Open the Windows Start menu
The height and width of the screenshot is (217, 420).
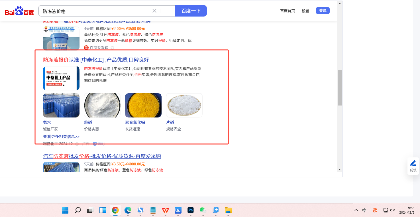tap(65, 210)
